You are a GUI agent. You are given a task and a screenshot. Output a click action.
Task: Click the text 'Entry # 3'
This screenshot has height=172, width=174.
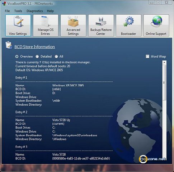click(x=21, y=147)
